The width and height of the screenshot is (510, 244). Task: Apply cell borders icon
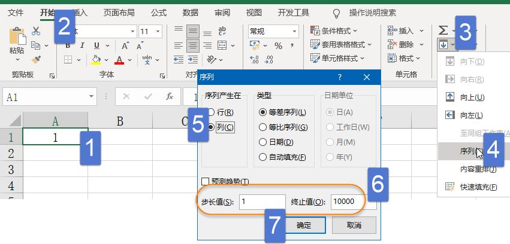click(x=68, y=60)
